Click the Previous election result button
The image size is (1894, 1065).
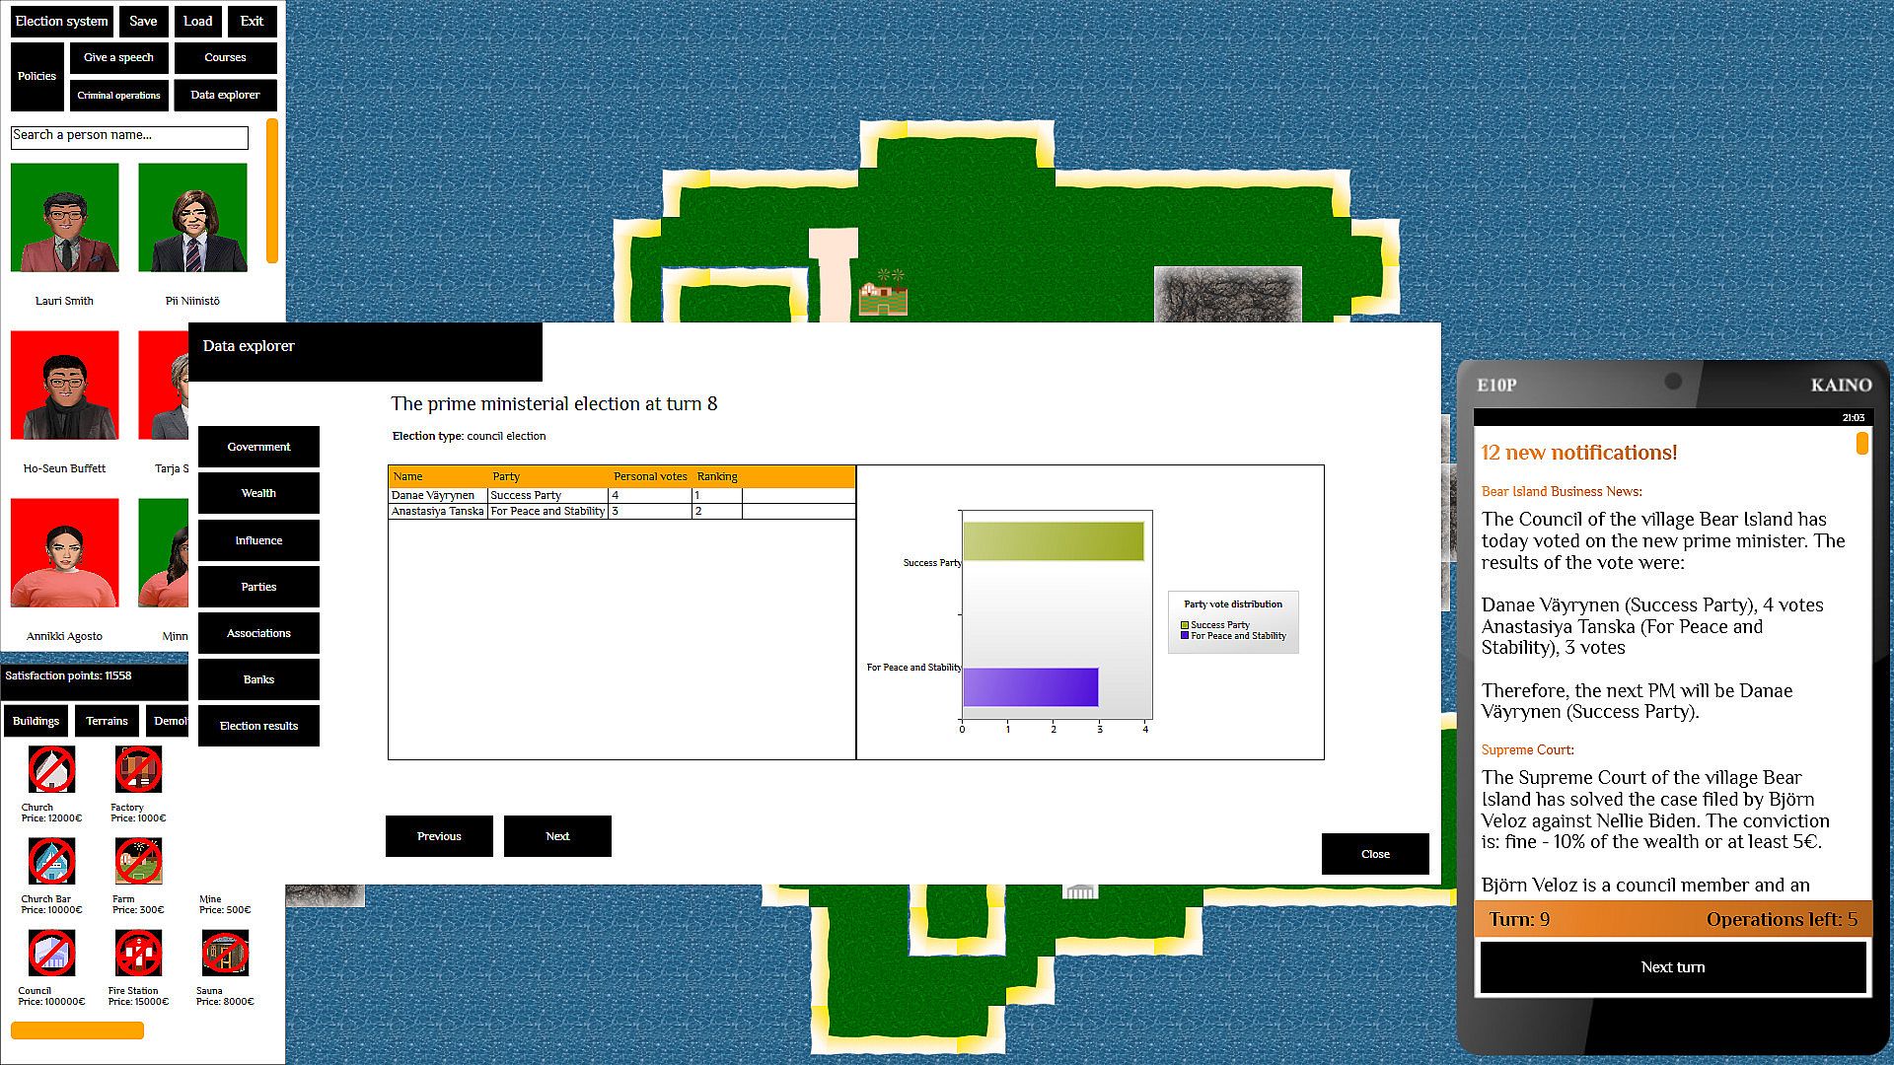439,836
